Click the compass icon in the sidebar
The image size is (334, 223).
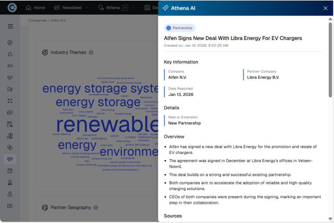(x=10, y=43)
